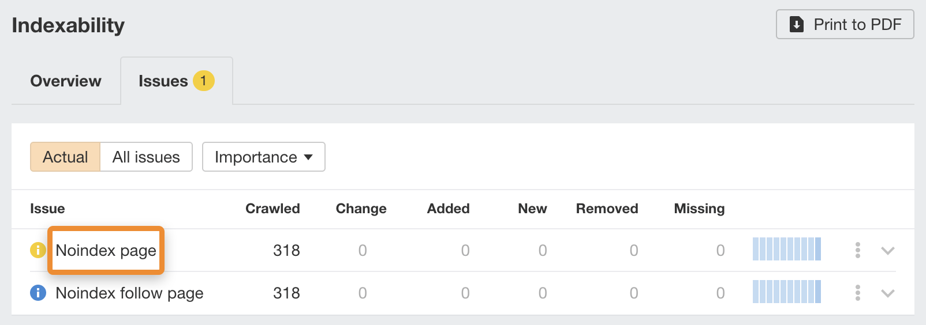This screenshot has height=325, width=926.
Task: Click the yellow warning icon beside Noindex page
Action: click(38, 250)
